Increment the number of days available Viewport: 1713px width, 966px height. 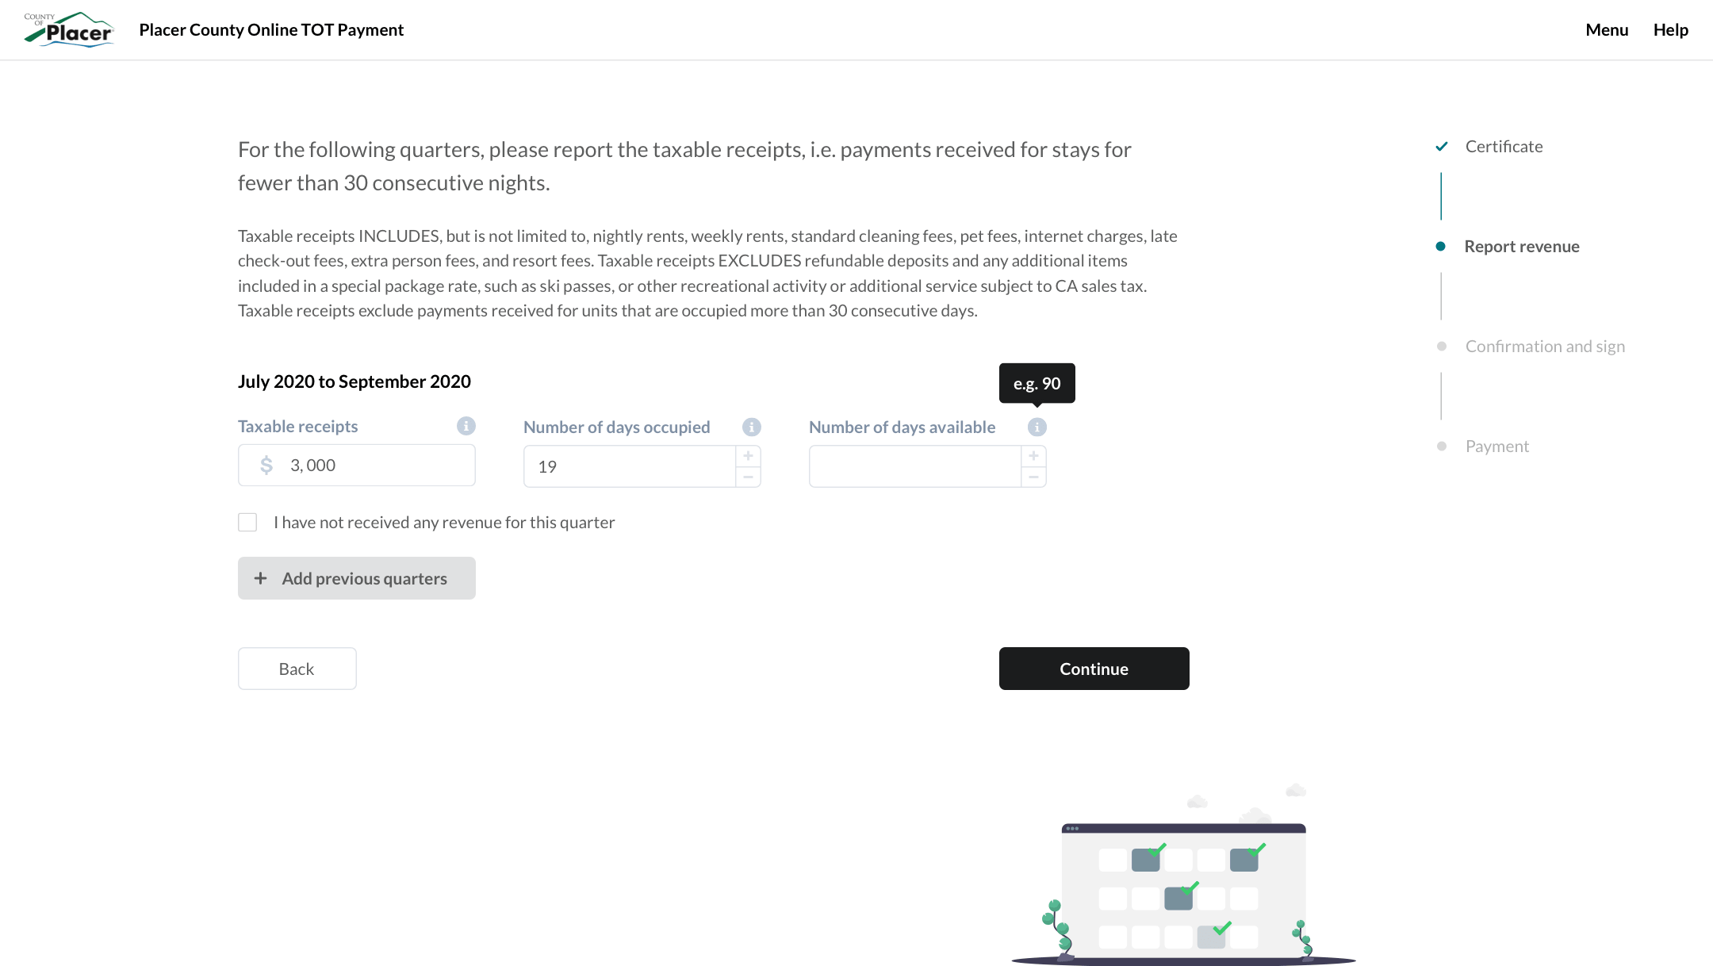pos(1033,456)
